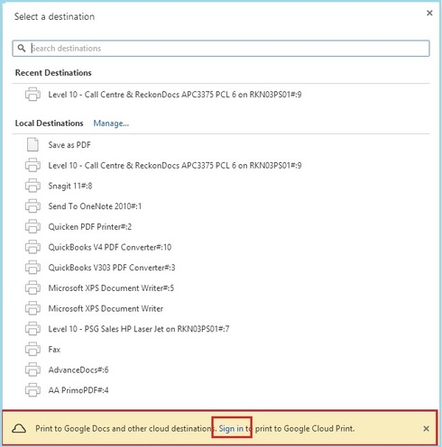Click the printer icon beside AA PrimoPDF#:4

(x=32, y=390)
